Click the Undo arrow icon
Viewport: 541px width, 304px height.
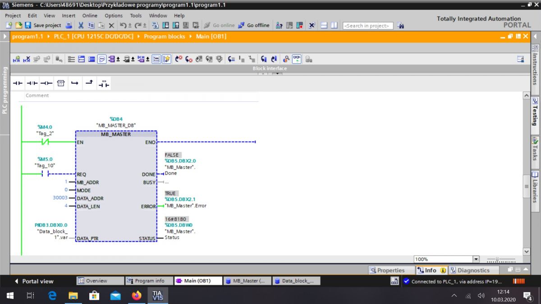point(123,26)
